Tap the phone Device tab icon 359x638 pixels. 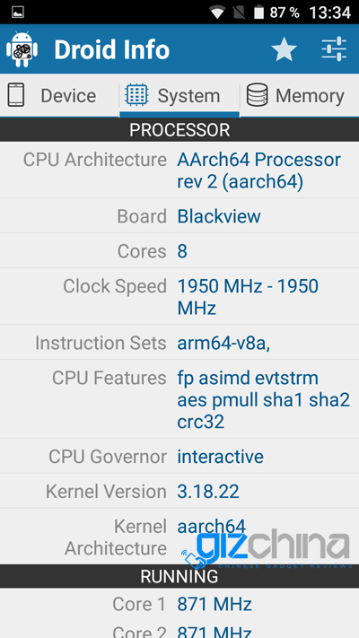[x=16, y=95]
